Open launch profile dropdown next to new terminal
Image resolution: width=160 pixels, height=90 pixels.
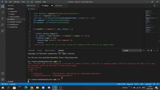[x=145, y=50]
